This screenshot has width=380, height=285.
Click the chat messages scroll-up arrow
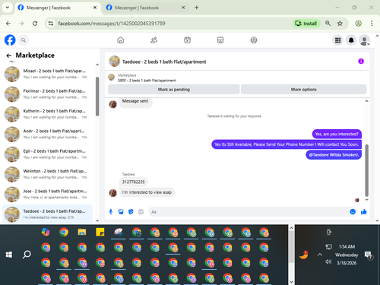366,101
